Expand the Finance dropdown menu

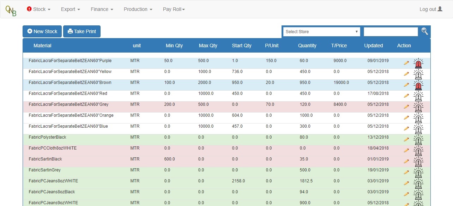pyautogui.click(x=102, y=9)
